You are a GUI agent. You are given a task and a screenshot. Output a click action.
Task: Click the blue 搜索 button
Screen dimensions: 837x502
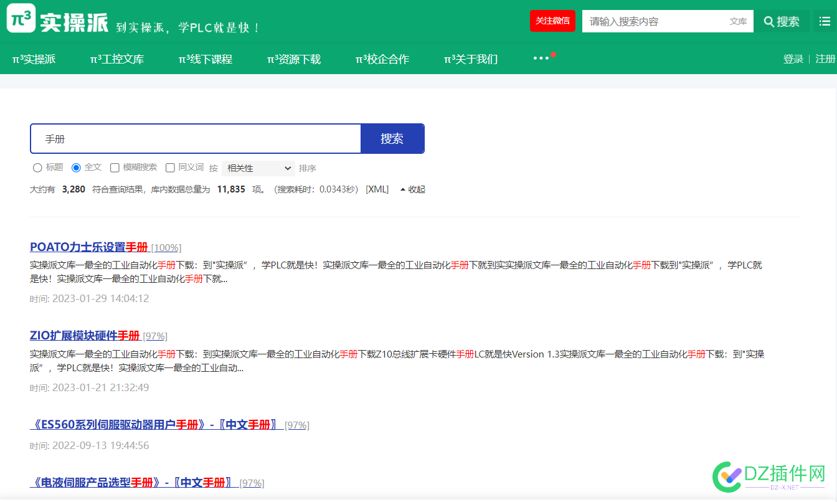[x=392, y=138]
